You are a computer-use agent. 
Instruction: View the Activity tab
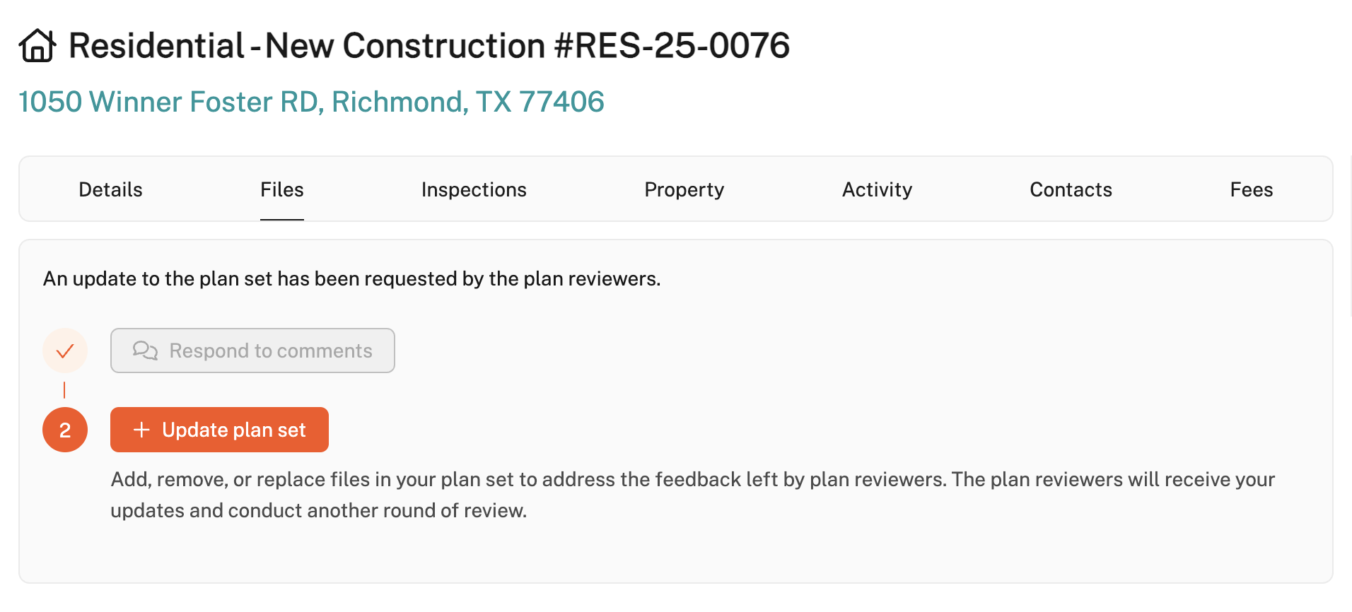point(877,189)
